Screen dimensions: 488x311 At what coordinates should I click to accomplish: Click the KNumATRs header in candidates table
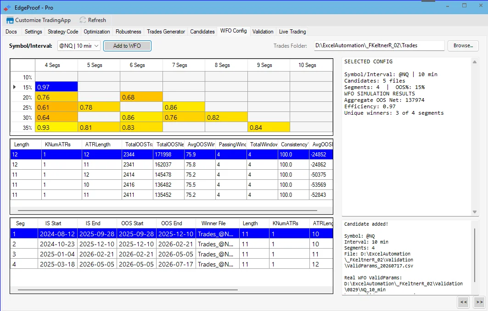[x=62, y=144]
